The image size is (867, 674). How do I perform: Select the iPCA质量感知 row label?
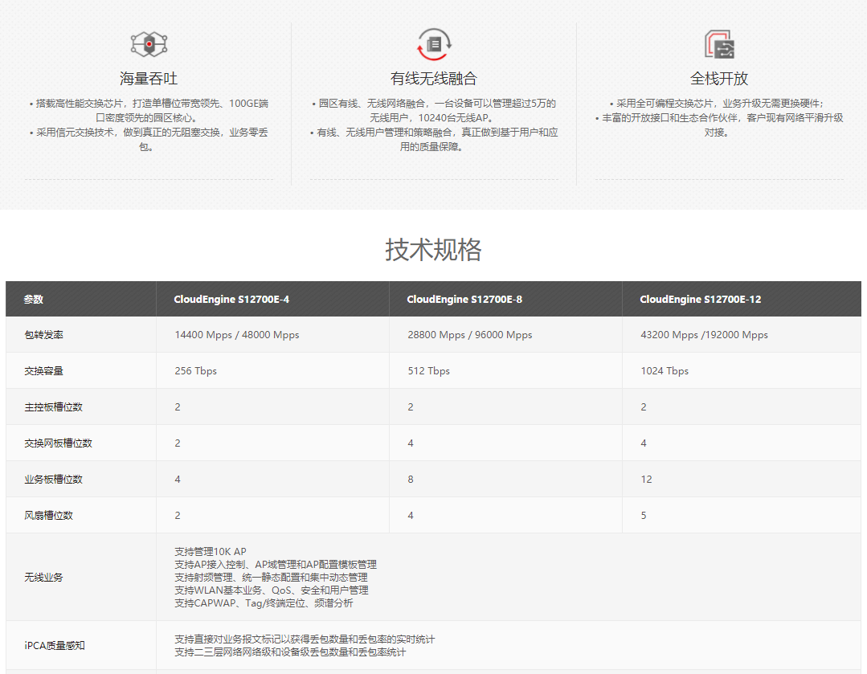tap(54, 646)
